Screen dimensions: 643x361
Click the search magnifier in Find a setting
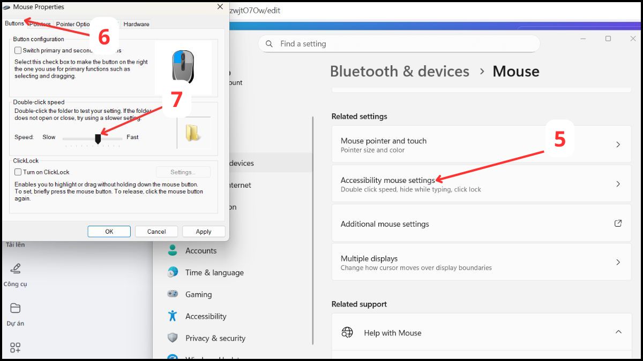click(269, 43)
